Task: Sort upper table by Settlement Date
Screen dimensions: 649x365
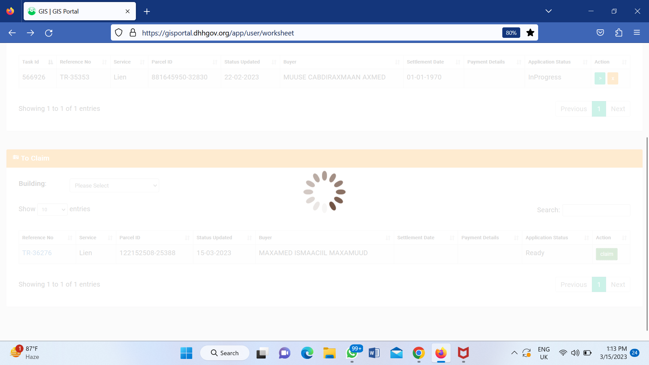Action: [434, 62]
